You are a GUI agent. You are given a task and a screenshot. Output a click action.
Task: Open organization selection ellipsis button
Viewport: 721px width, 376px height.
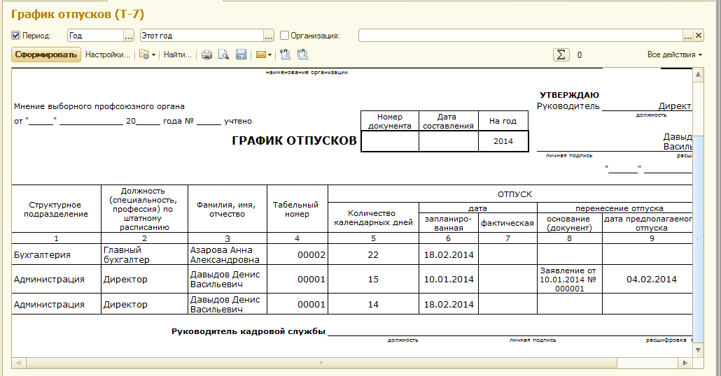coord(688,36)
